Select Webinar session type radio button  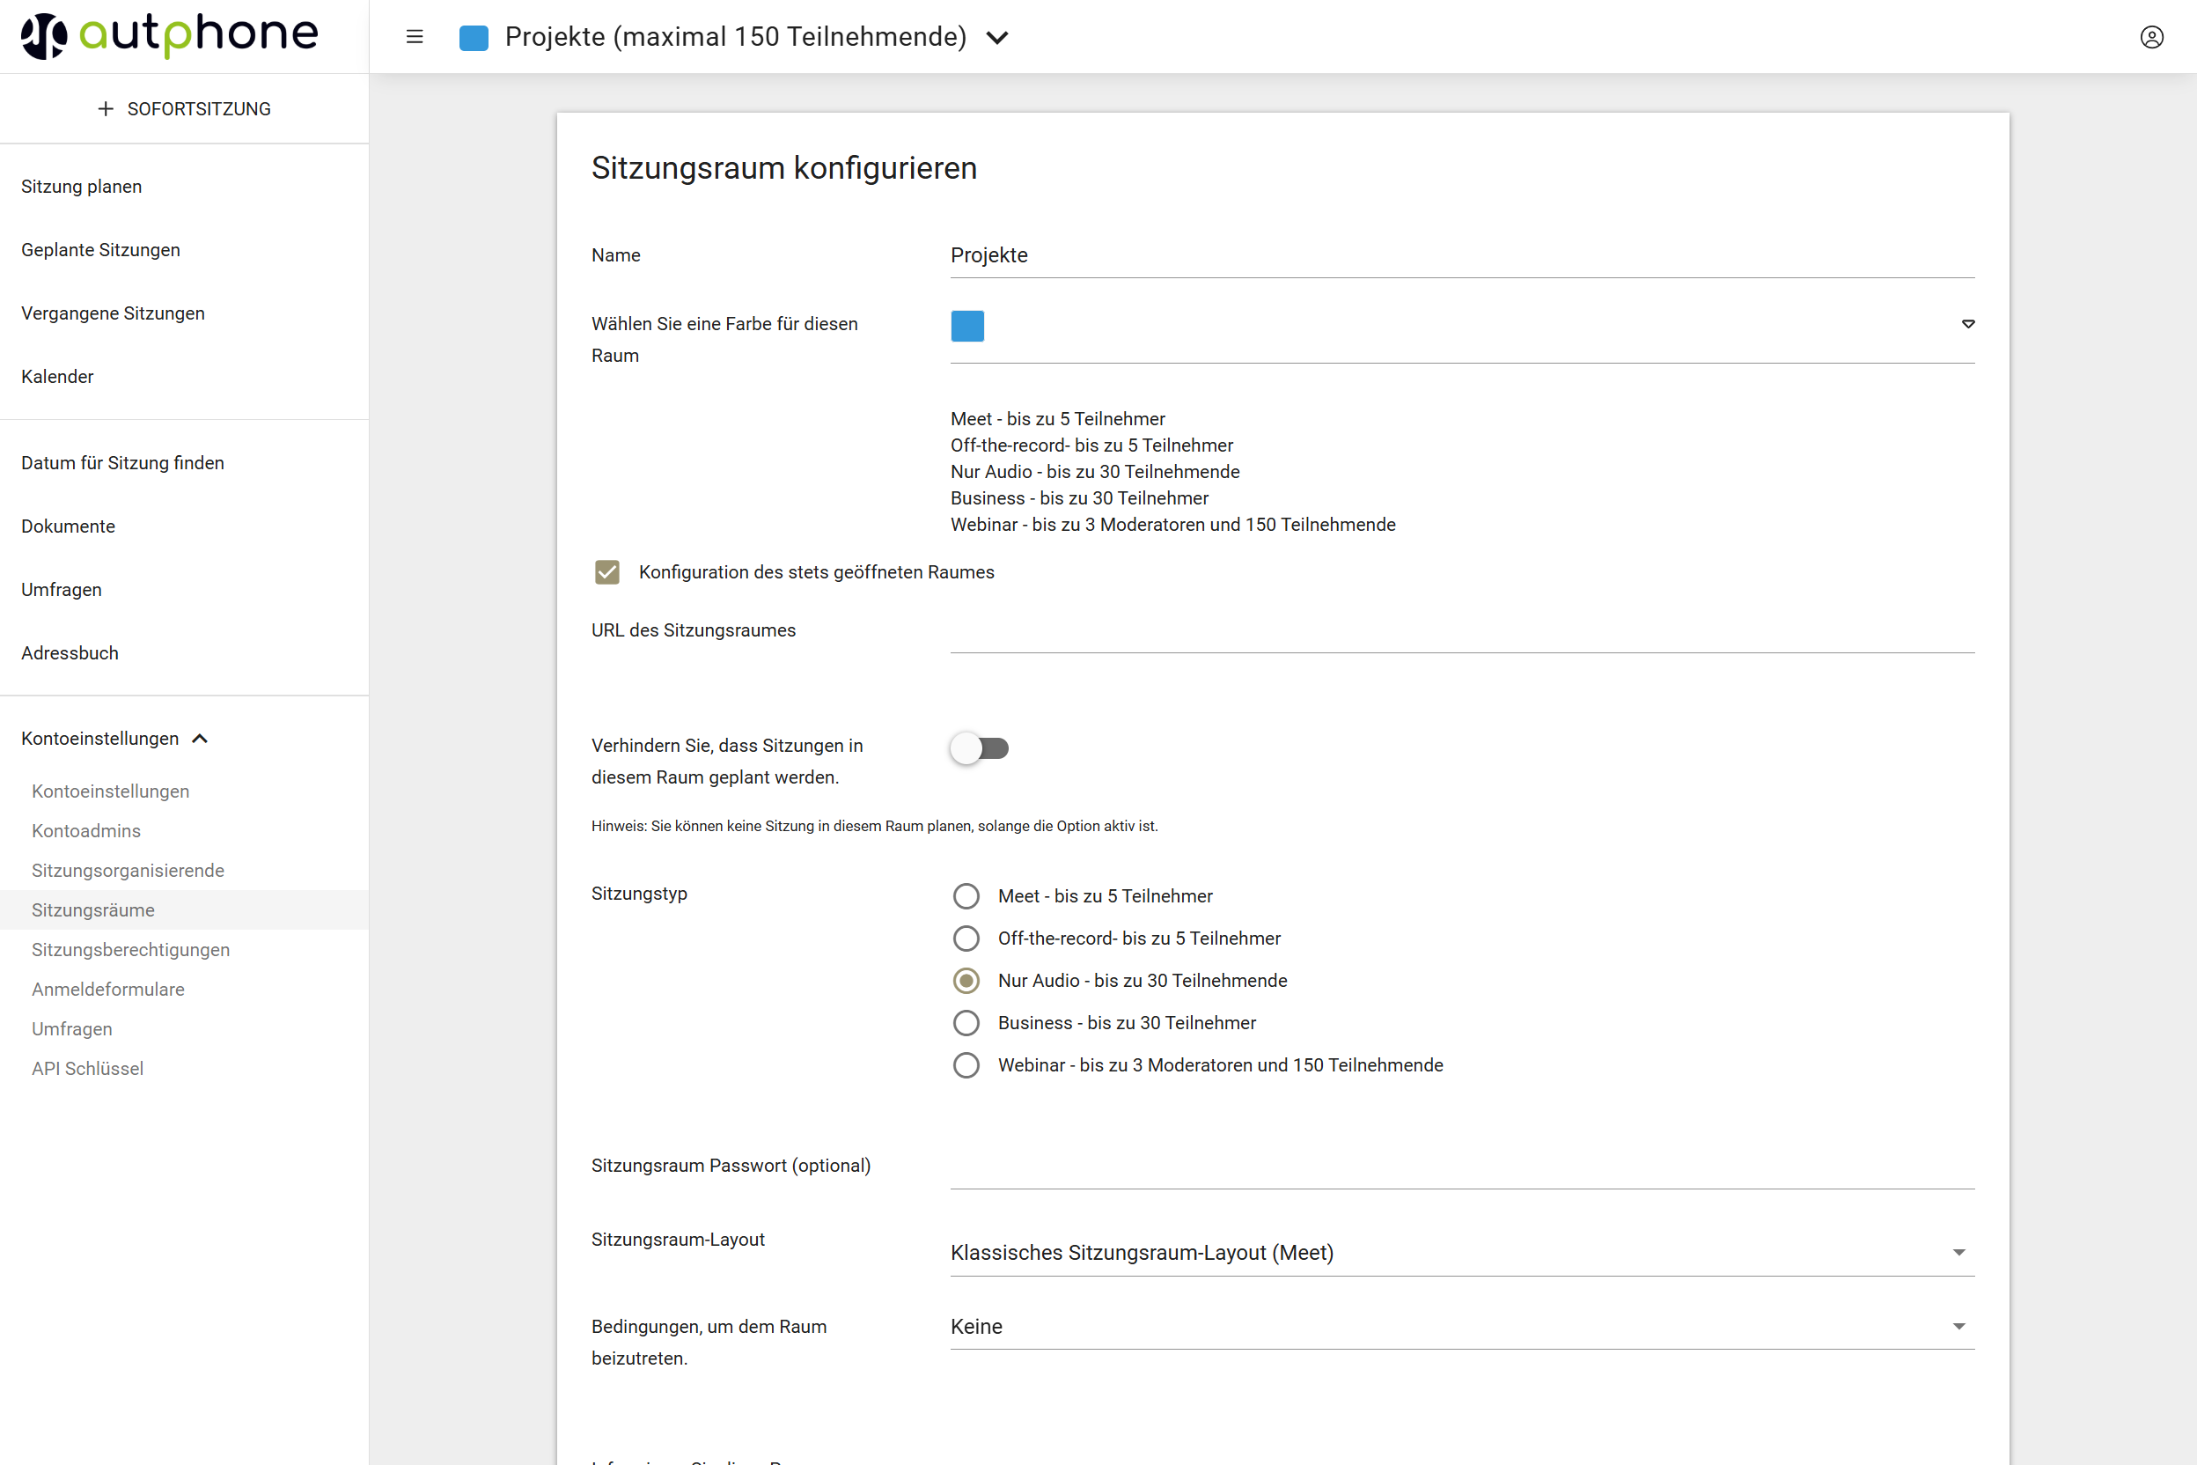[x=966, y=1065]
